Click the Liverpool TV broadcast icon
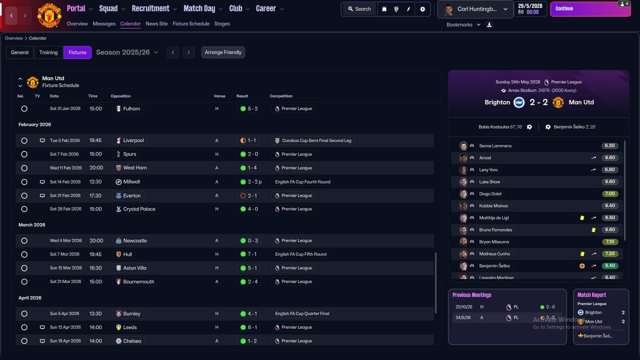 pyautogui.click(x=42, y=140)
